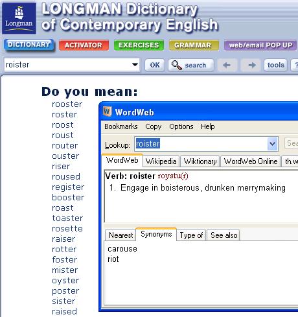Click the magnifying glass search button

click(x=191, y=65)
